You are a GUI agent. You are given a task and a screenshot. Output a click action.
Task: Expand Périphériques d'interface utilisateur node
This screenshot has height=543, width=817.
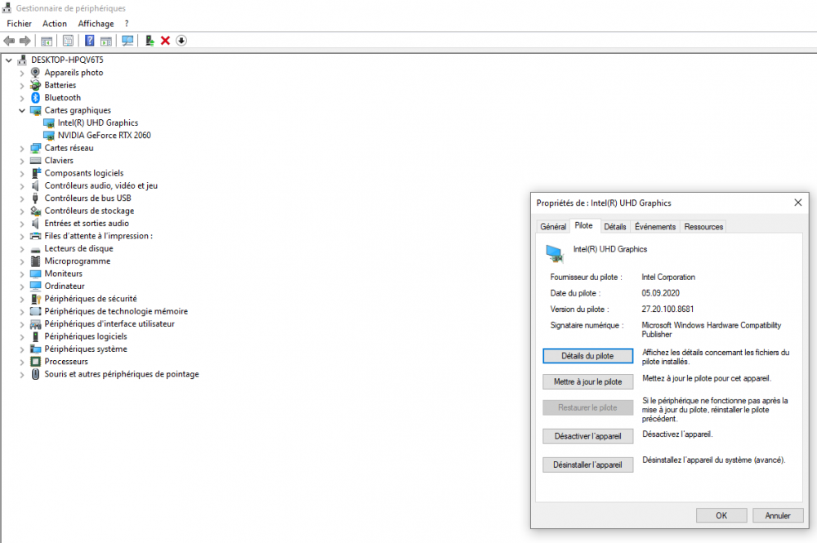pos(22,324)
